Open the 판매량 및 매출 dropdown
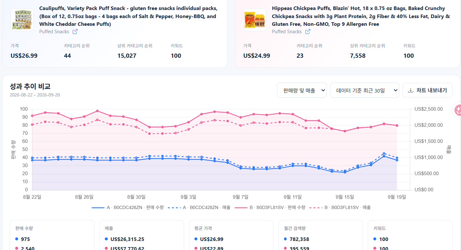461x250 pixels. click(302, 90)
